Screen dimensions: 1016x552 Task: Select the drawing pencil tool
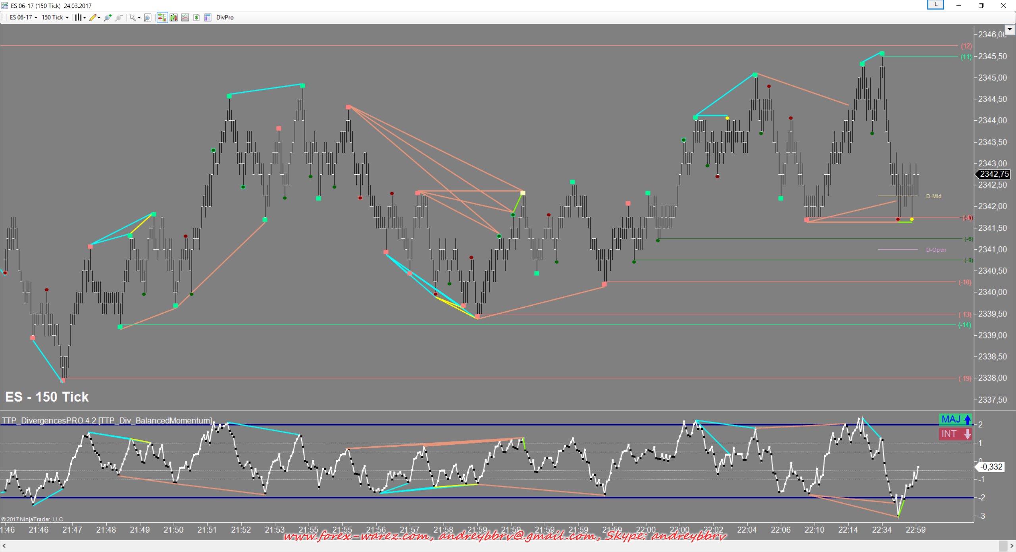pos(93,17)
